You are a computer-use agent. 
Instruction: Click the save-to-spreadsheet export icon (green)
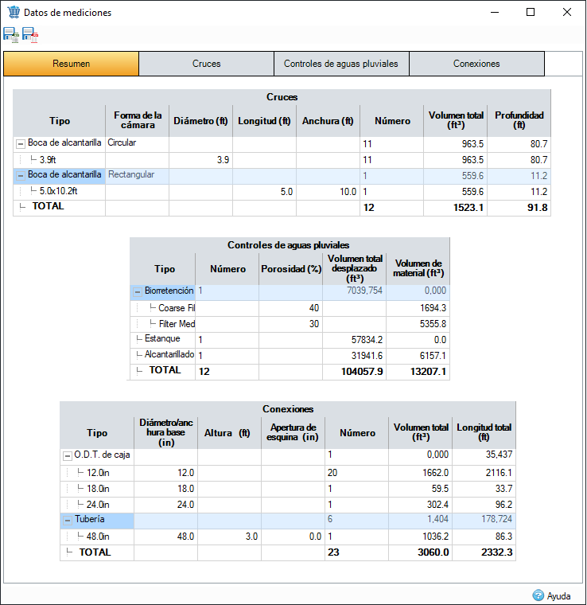click(x=11, y=35)
